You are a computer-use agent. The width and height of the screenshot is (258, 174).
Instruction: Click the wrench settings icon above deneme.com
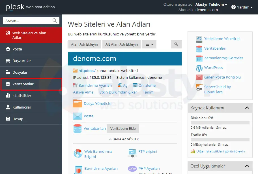click(176, 44)
